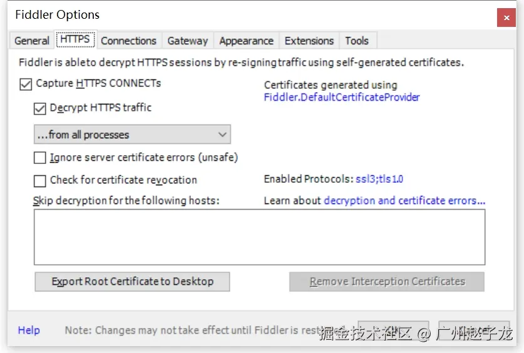Image resolution: width=524 pixels, height=353 pixels.
Task: Enable Ignore server certificate errors checkbox
Action: (40, 158)
